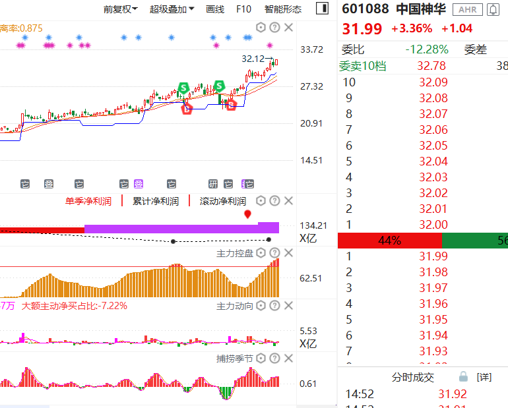Click the gray 研 research event marker

pyautogui.click(x=213, y=184)
